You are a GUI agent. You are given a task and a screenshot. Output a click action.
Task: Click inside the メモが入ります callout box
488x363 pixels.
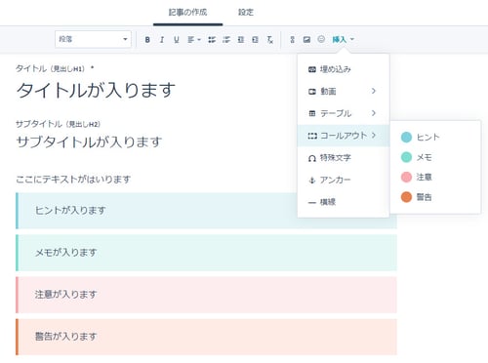206,253
